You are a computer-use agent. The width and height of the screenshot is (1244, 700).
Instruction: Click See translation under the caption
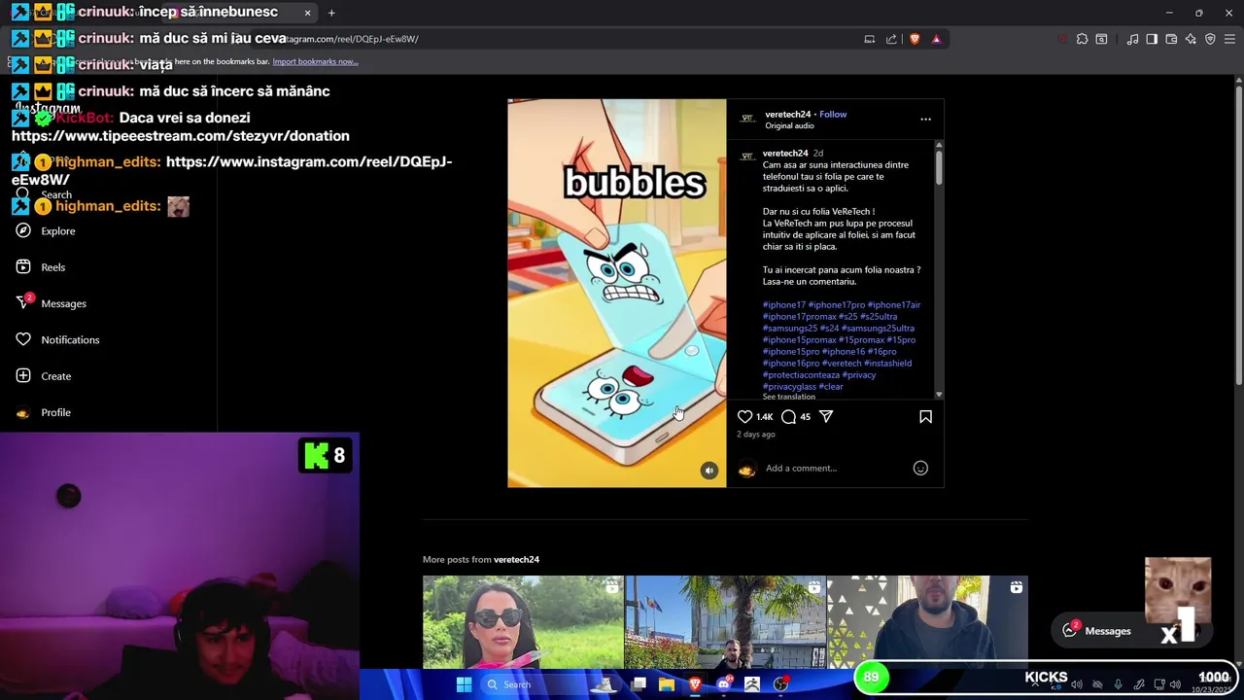[x=789, y=397]
